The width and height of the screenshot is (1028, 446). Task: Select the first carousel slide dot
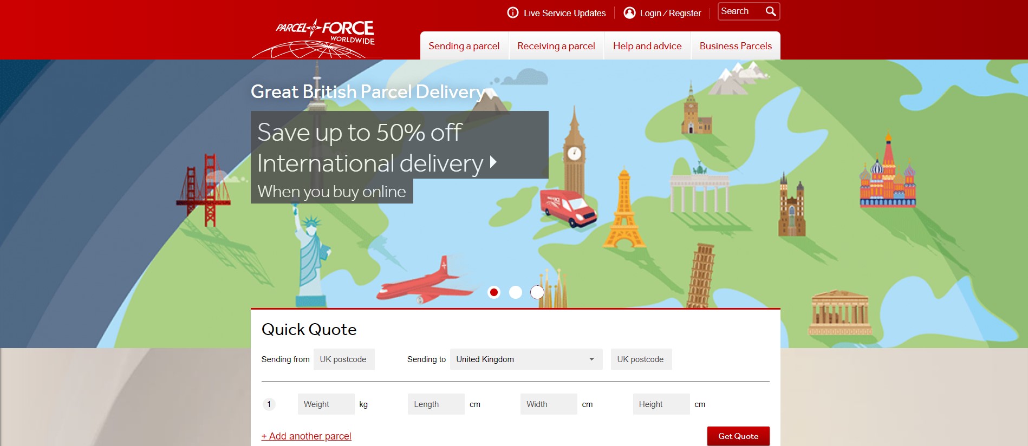click(x=493, y=292)
